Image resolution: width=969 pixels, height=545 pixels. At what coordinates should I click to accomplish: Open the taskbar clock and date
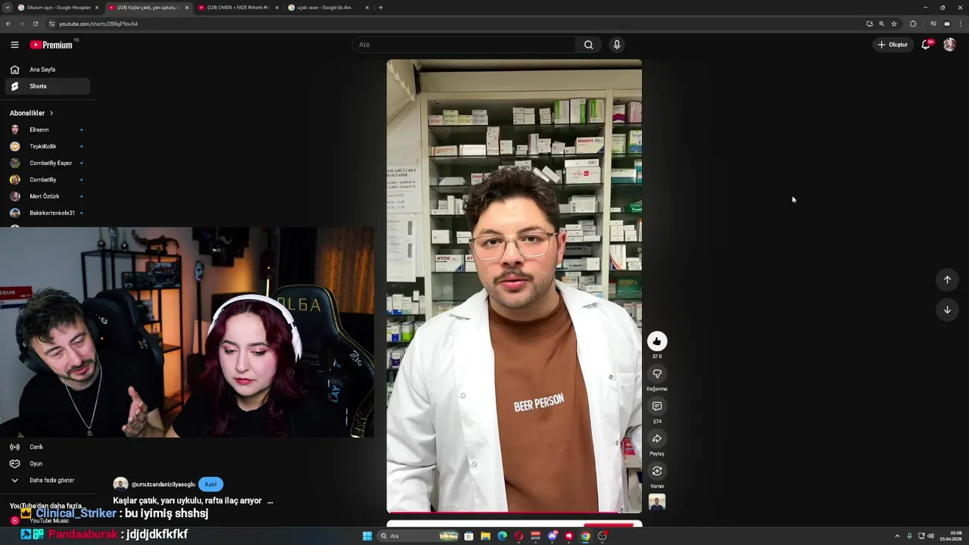951,536
